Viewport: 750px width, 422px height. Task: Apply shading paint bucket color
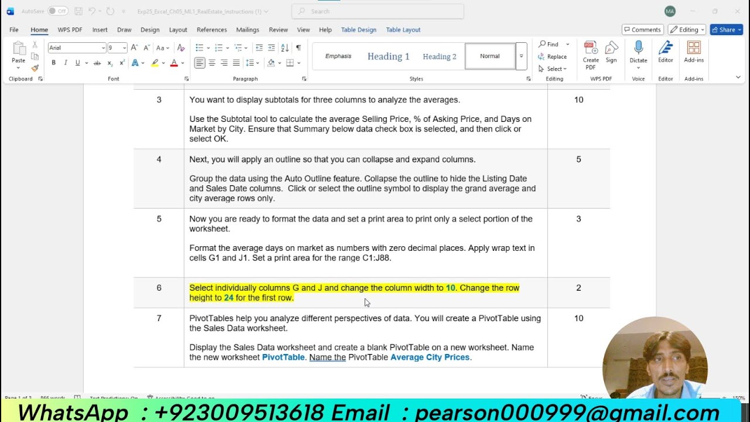[271, 63]
